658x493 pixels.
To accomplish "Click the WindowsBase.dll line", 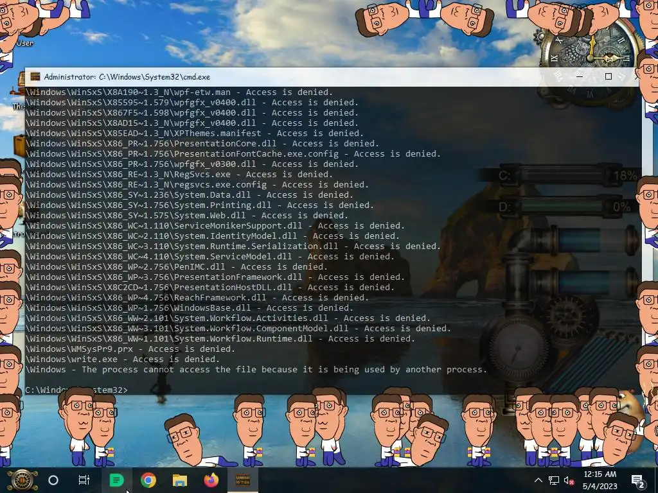I will (x=190, y=307).
